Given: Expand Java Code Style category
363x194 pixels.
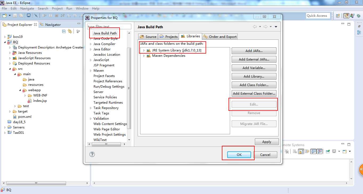Looking at the screenshot, I should (91, 39).
